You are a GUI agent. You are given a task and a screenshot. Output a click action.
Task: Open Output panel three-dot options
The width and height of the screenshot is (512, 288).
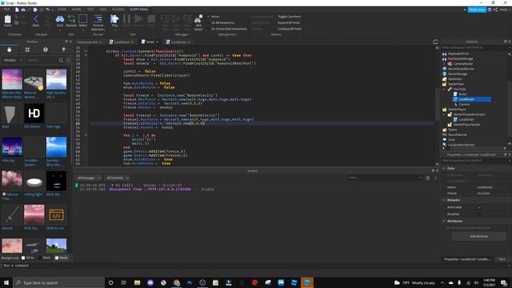pyautogui.click(x=435, y=178)
